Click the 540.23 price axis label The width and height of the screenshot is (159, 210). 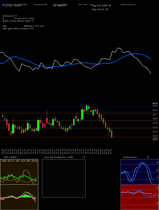[x=155, y=110]
